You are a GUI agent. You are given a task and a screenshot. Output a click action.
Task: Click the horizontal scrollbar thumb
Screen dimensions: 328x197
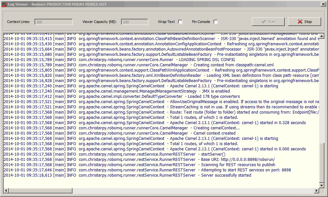39,190
